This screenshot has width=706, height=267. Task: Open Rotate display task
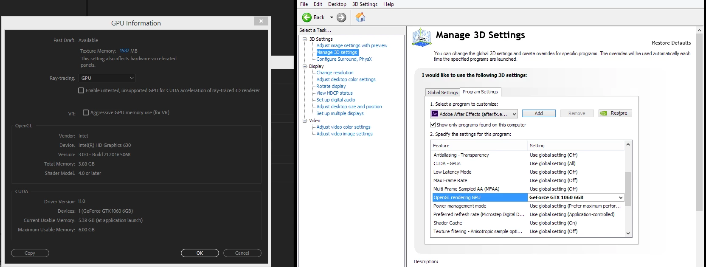point(331,86)
